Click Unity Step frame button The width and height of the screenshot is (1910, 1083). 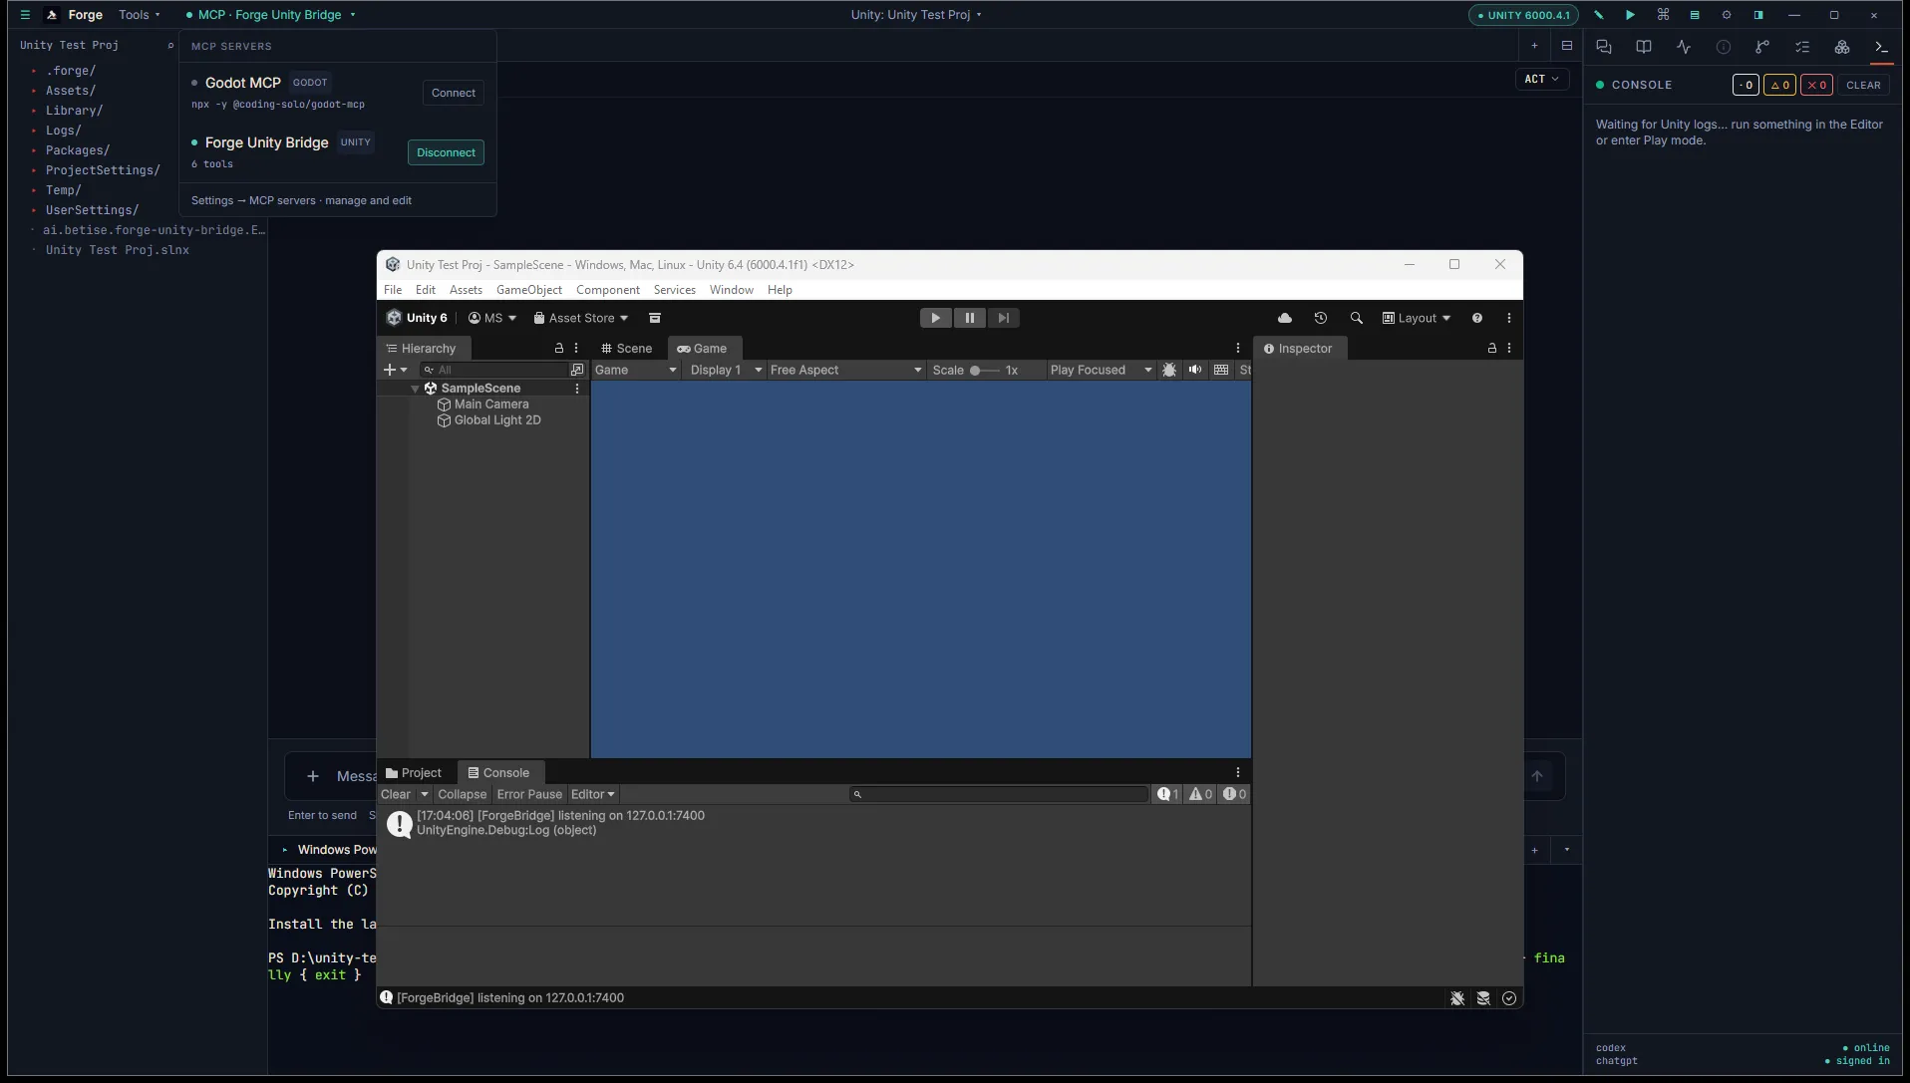[1004, 318]
